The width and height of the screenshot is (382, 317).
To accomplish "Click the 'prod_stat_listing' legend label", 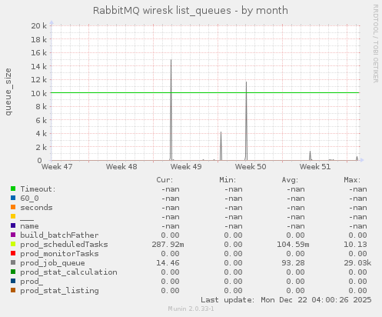I will point(59,291).
